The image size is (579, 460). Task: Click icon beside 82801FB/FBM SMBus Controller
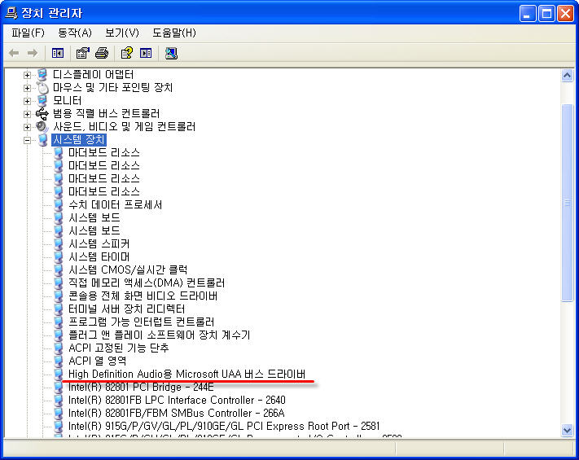(x=59, y=413)
